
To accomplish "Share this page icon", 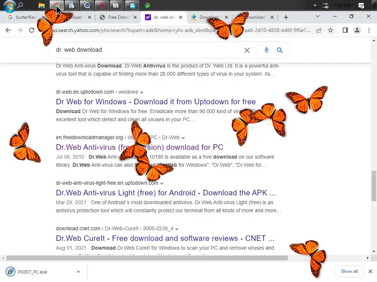I will 319,30.
